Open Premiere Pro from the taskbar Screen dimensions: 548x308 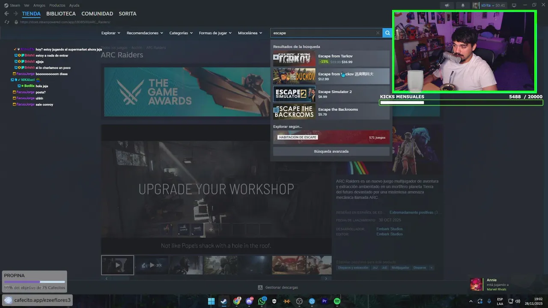click(325, 301)
